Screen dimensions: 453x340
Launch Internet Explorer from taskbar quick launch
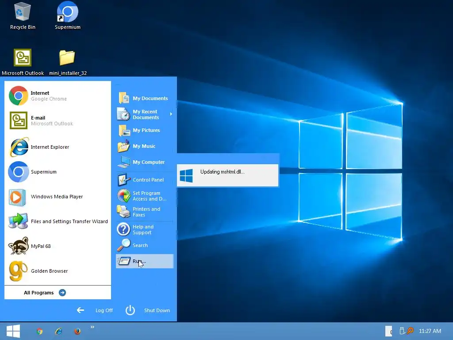59,331
